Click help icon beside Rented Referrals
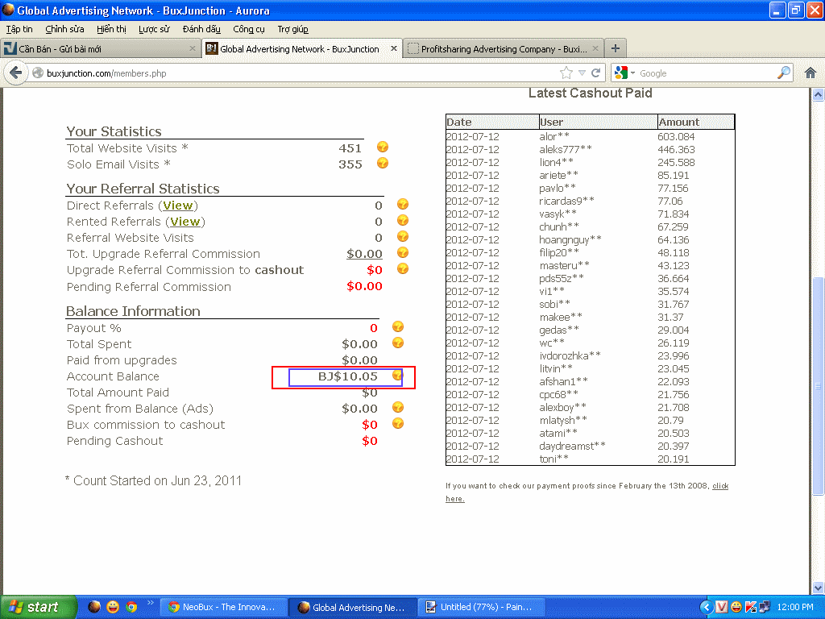Viewport: 825px width, 619px height. pyautogui.click(x=403, y=221)
